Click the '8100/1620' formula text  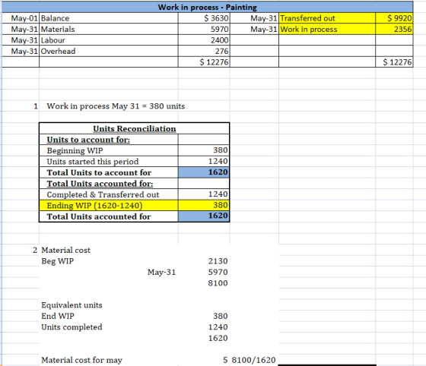point(254,360)
